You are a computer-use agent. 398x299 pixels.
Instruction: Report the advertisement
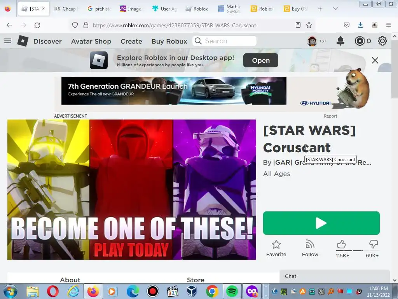point(330,116)
